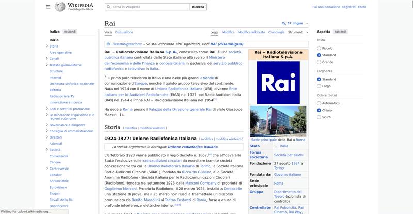Image resolution: width=413 pixels, height=214 pixels.
Task: Switch to the Discussione tab
Action: pyautogui.click(x=124, y=32)
